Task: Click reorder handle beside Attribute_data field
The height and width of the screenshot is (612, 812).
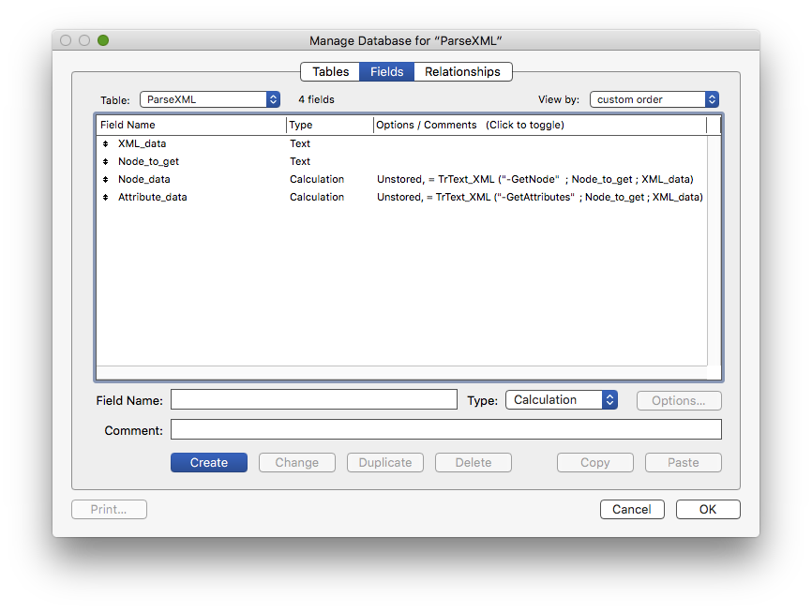Action: (106, 197)
